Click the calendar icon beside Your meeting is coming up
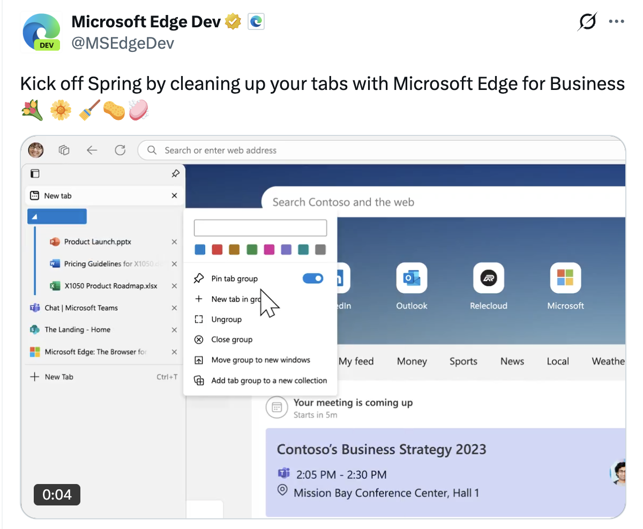Image resolution: width=643 pixels, height=529 pixels. coord(276,407)
